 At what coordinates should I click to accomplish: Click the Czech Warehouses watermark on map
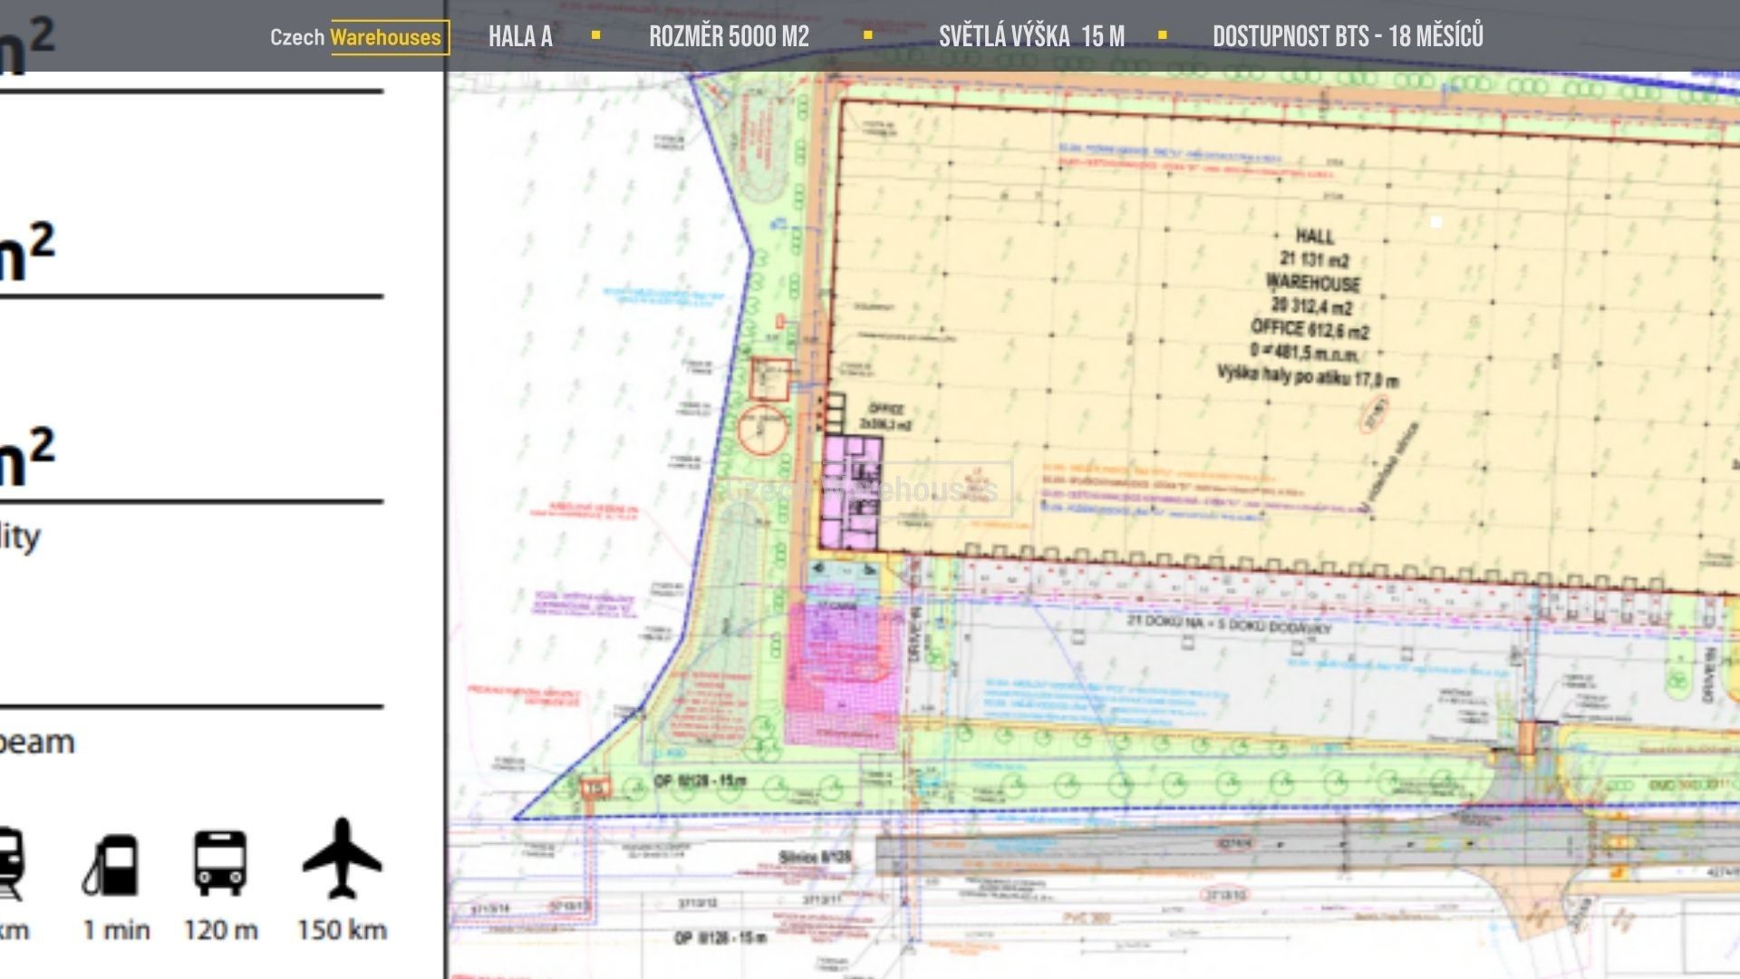tap(865, 490)
